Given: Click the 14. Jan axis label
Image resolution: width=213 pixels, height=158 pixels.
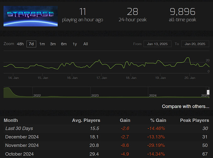Looking at the screenshot, I should [x=13, y=78].
